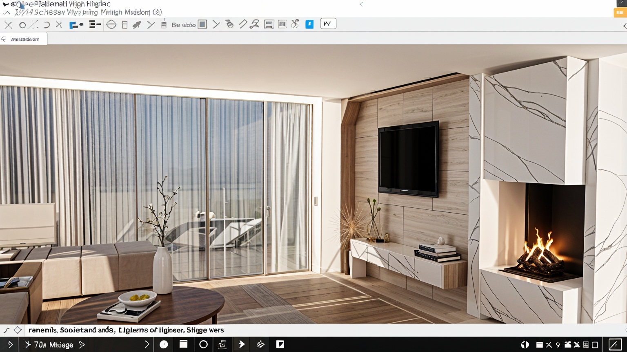Select the pencil edit icon in the toolbar
The height and width of the screenshot is (352, 627).
pos(243,24)
